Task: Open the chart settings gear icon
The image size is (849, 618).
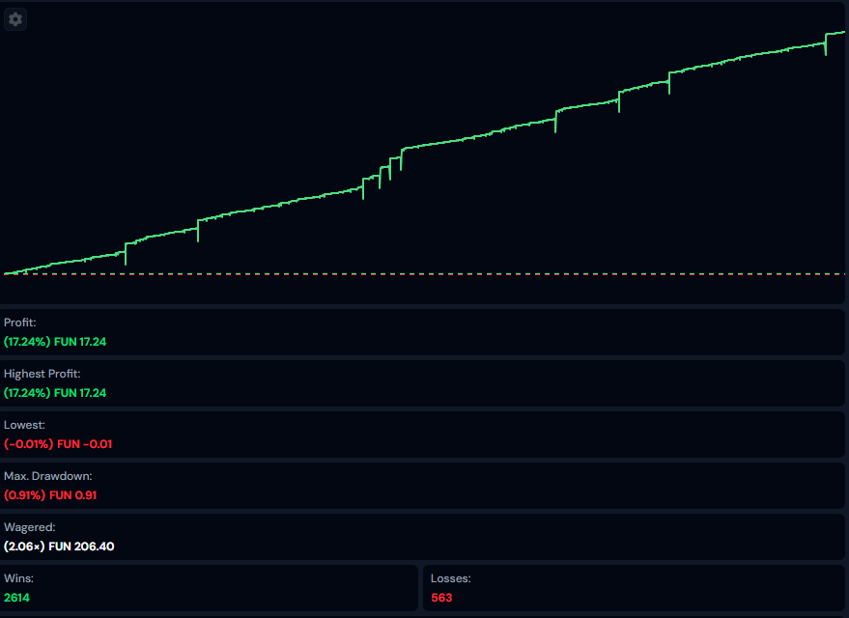Action: 15,18
